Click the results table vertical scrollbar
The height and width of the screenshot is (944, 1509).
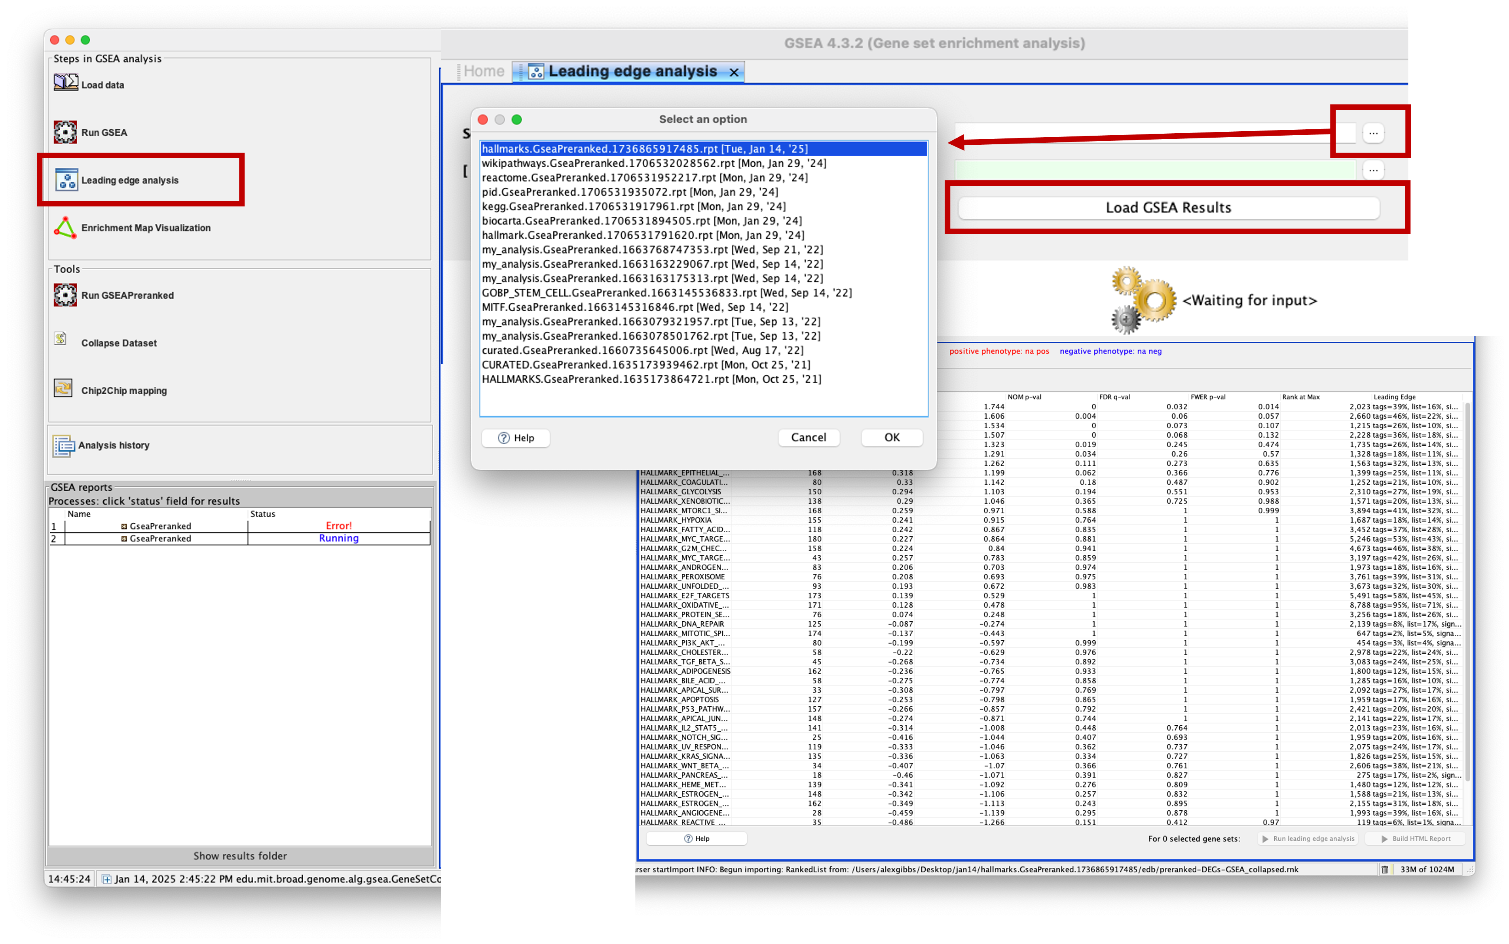tap(1467, 592)
